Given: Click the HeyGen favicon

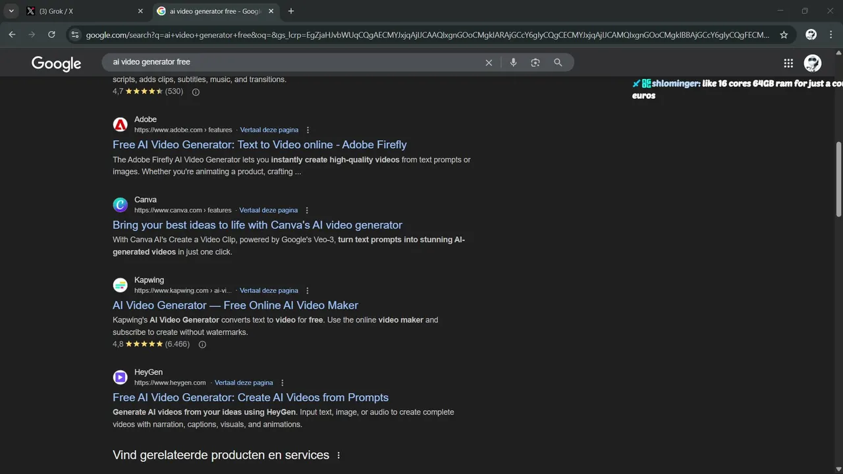Looking at the screenshot, I should [120, 377].
